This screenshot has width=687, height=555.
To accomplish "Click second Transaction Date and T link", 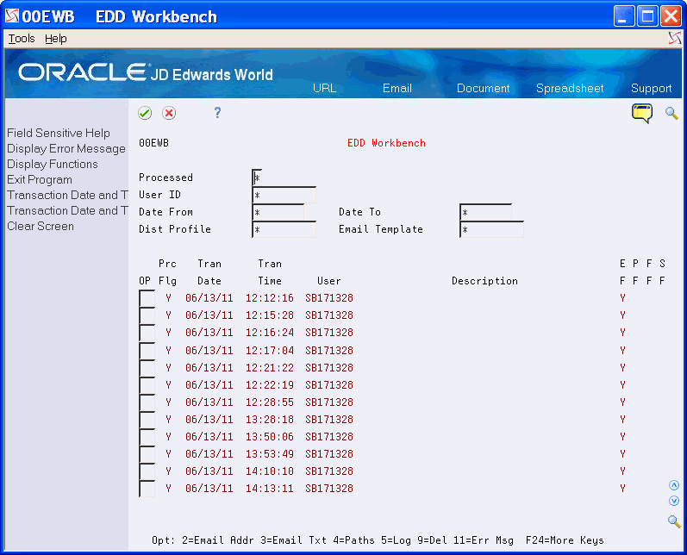I will pos(67,210).
